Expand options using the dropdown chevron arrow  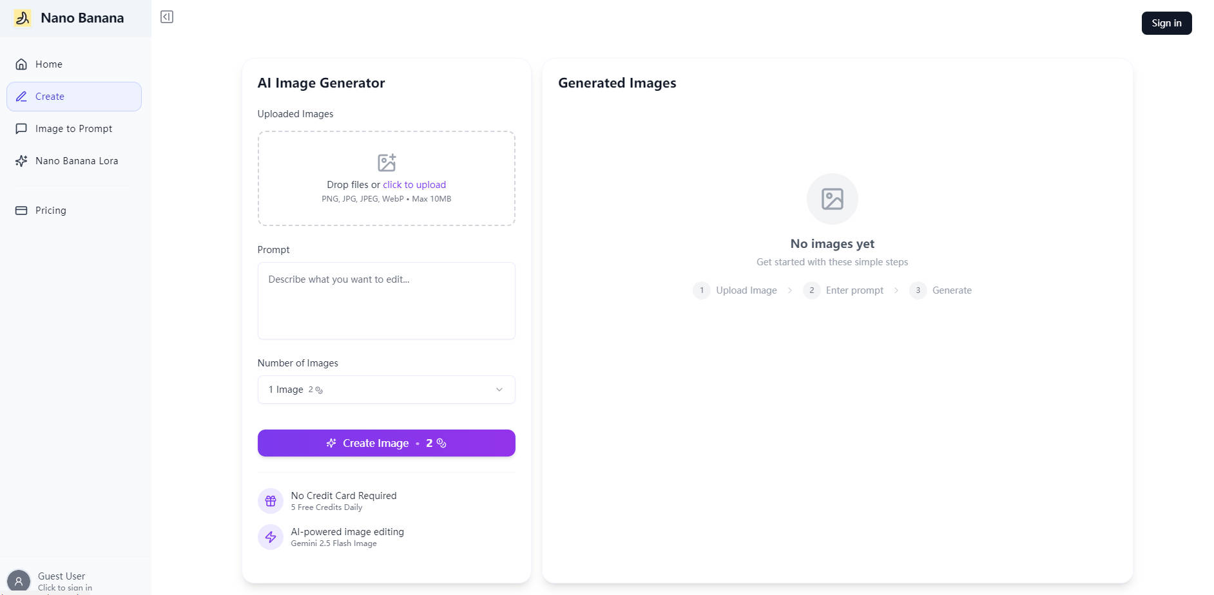point(499,390)
